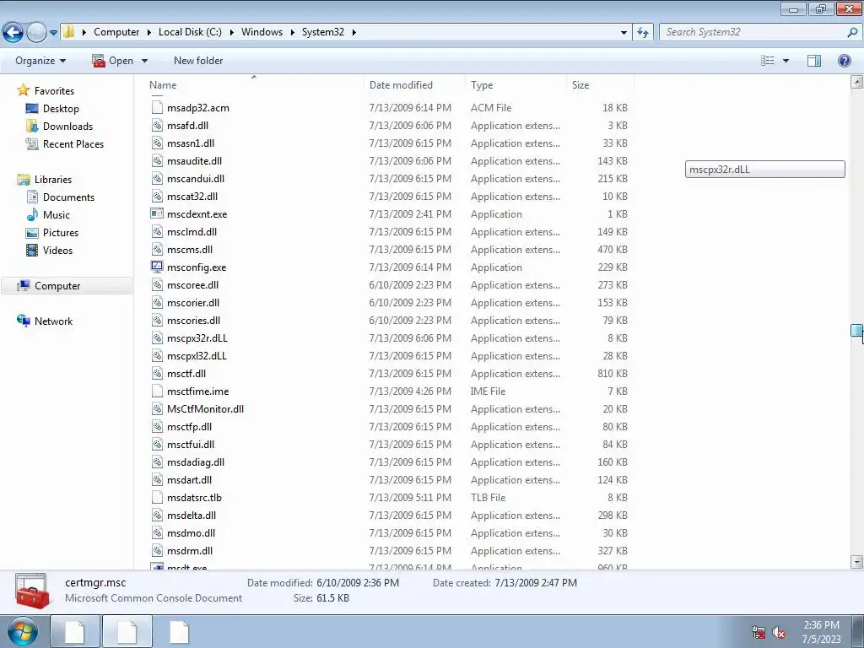The image size is (864, 648).
Task: Expand the arrow after System32 breadcrumb
Action: [x=354, y=32]
